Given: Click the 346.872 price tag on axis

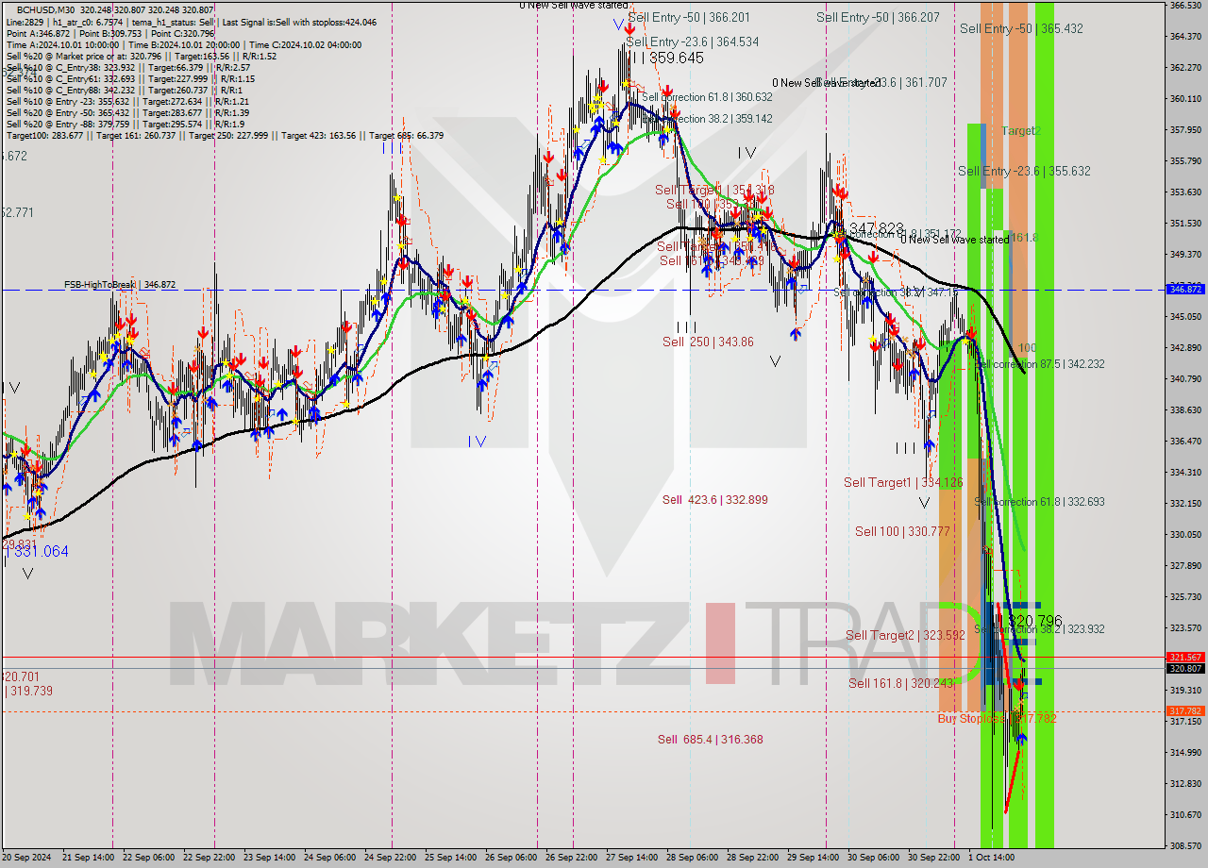Looking at the screenshot, I should (1185, 289).
